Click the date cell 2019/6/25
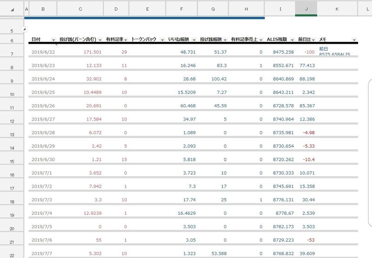This screenshot has width=372, height=258. (43, 93)
